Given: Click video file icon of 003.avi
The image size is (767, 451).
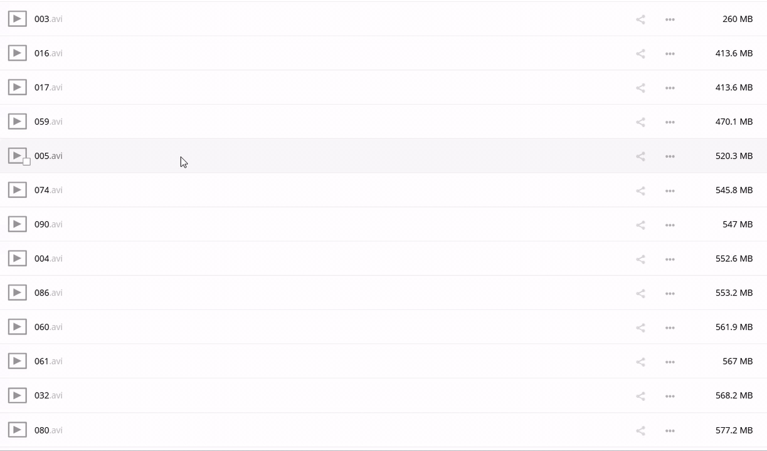Looking at the screenshot, I should [x=17, y=19].
